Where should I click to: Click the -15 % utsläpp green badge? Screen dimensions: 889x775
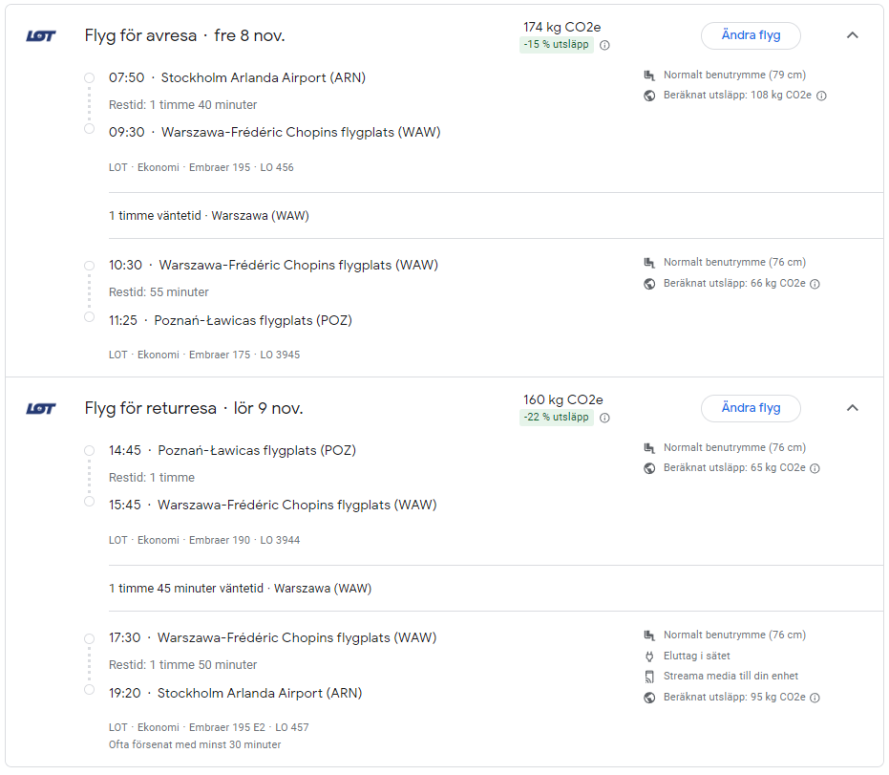(x=556, y=45)
